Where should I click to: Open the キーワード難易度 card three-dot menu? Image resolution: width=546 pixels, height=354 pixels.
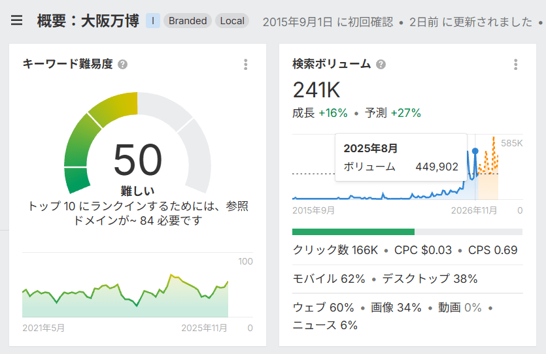[246, 64]
